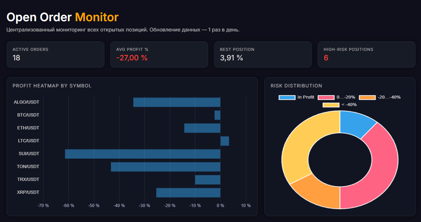Toggle the -20…-40% orange legend item
Screen dimensions: 421x222
point(380,97)
